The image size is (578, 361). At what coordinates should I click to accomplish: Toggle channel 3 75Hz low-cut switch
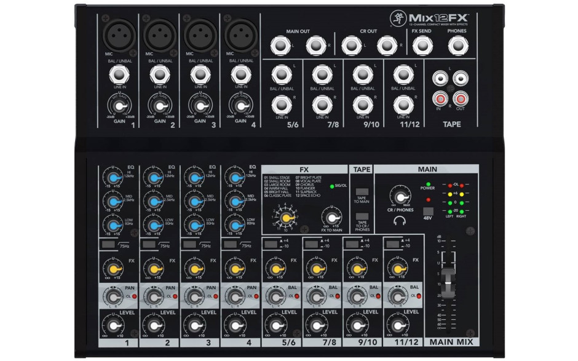(x=189, y=244)
